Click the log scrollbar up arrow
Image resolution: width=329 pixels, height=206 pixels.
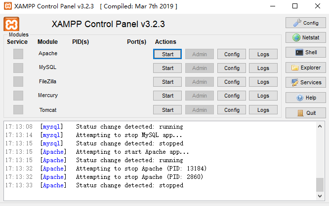tap(320, 126)
